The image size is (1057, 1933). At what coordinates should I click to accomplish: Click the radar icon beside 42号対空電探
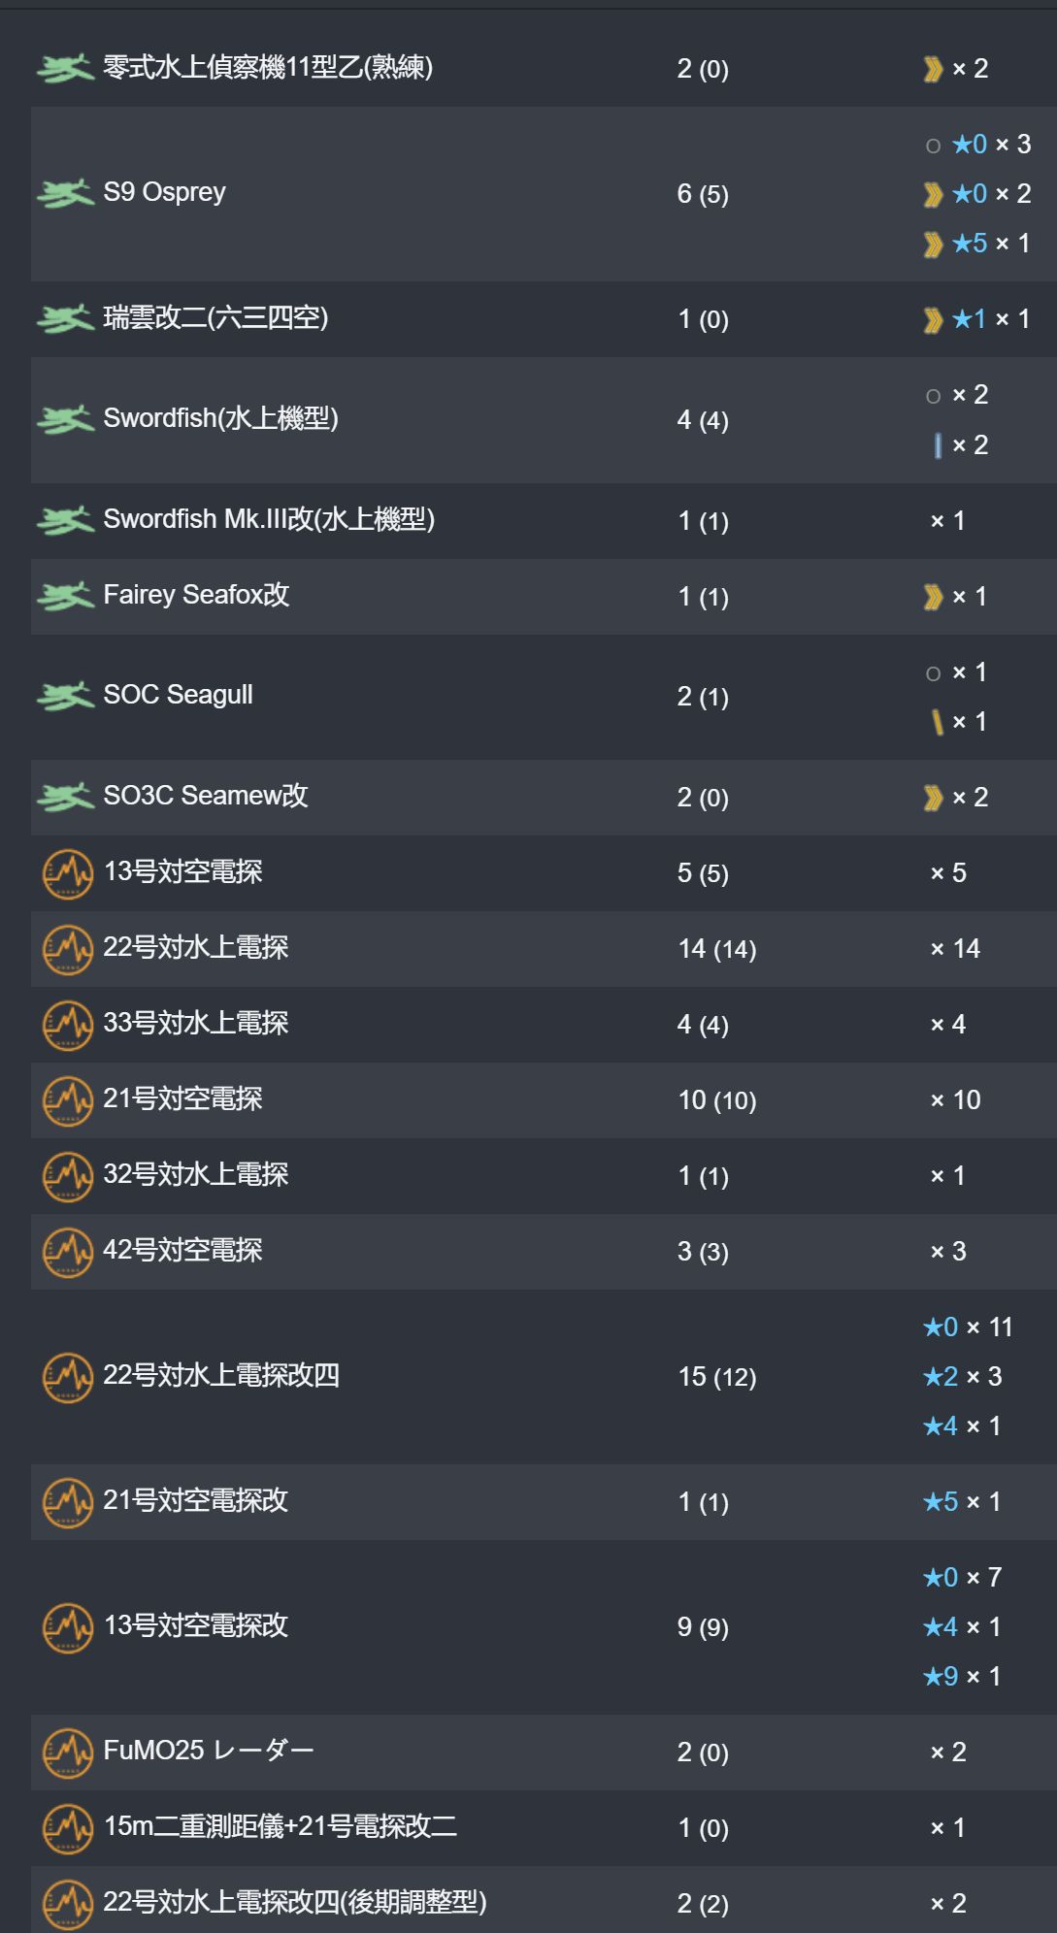pos(67,1252)
